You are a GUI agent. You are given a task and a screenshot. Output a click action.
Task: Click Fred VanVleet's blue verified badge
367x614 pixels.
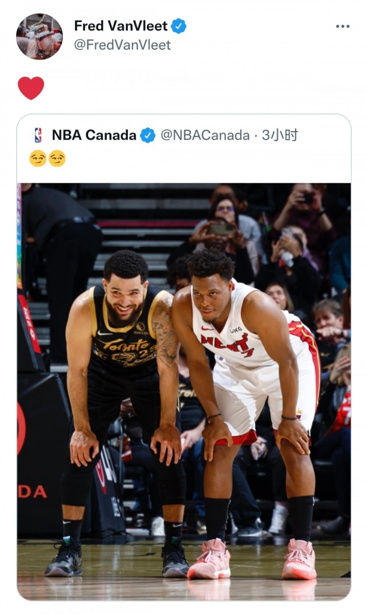tap(179, 26)
